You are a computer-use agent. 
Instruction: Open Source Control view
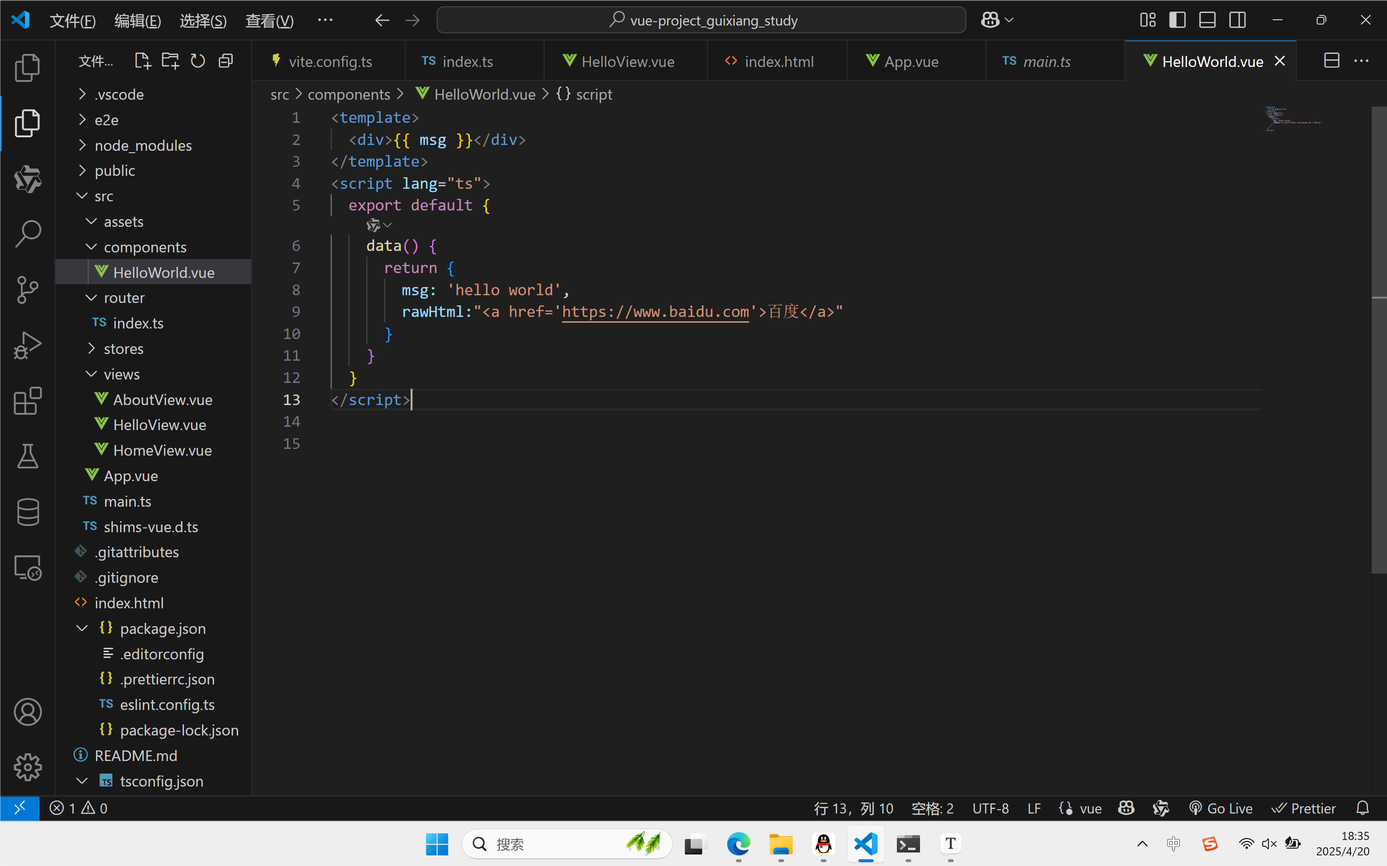pos(27,289)
